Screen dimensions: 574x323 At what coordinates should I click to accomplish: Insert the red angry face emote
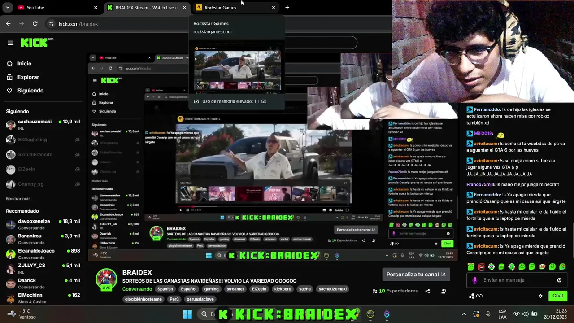(481, 267)
